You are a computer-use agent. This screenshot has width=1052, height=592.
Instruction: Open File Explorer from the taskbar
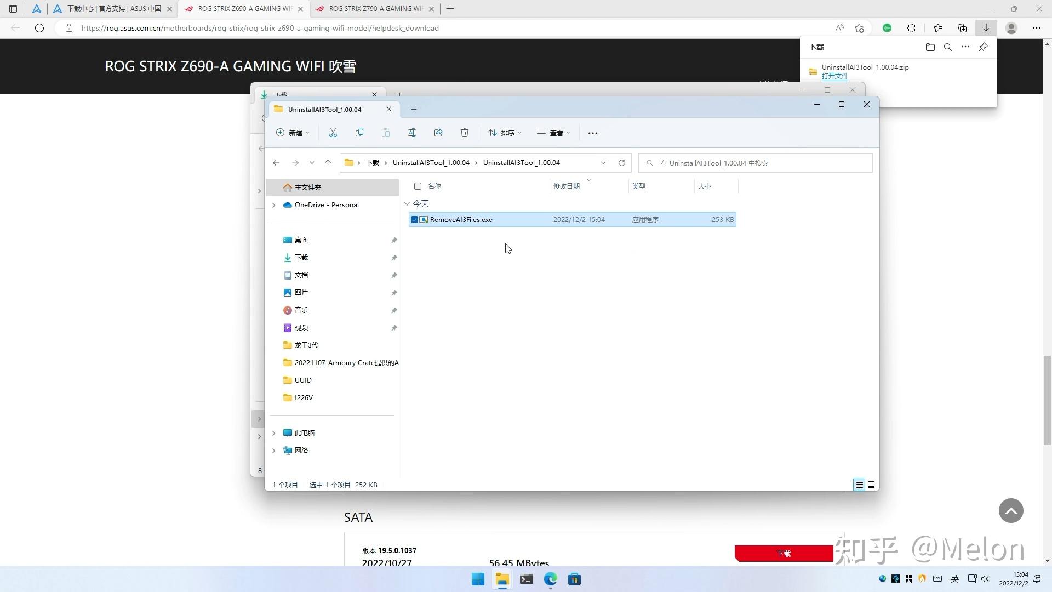(x=502, y=579)
